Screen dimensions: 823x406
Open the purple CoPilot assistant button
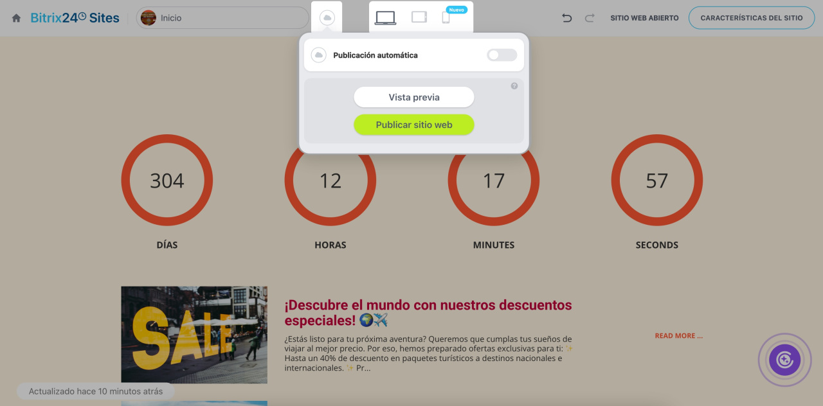785,360
